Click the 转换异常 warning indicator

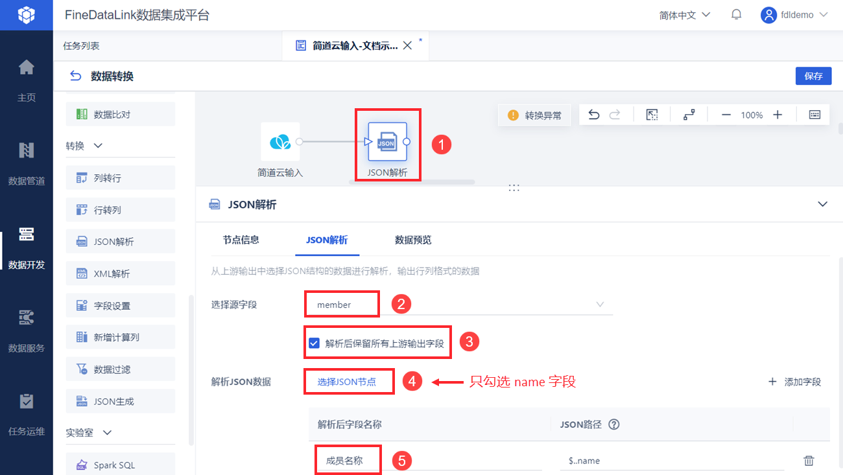click(534, 115)
